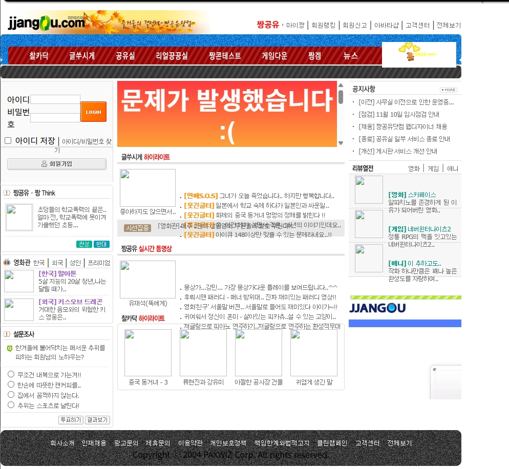Choose the 추위는 스포츠로 날린다 poll answer

11,404
